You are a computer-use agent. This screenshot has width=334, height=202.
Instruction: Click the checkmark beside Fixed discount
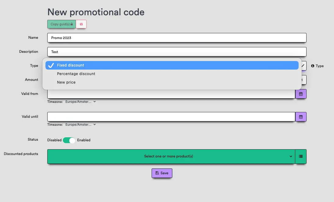point(51,65)
